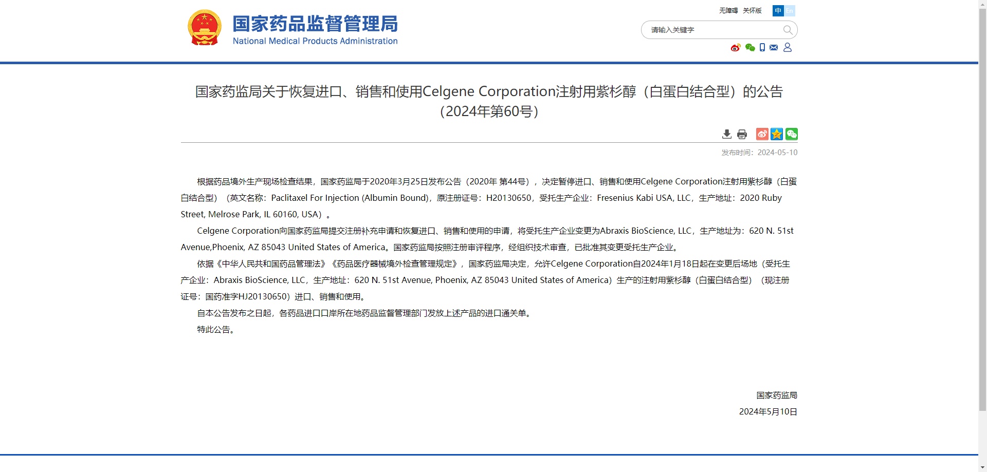Switch language to English with the En toggle
987x472 pixels.
coord(790,10)
